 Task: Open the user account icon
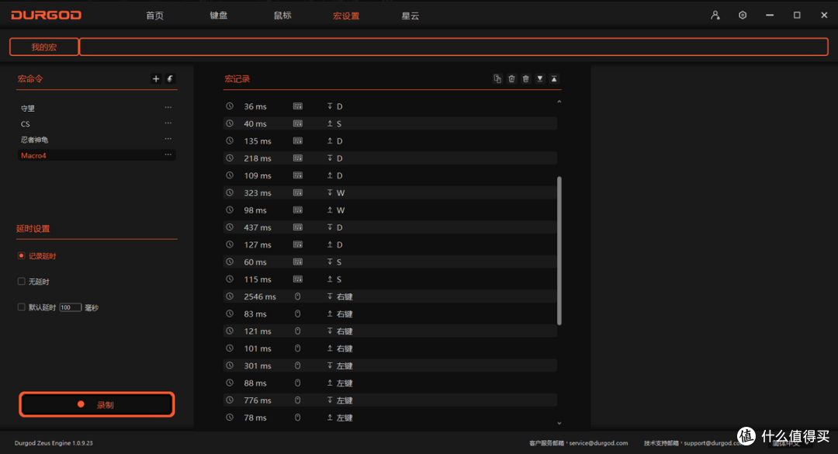click(x=715, y=16)
